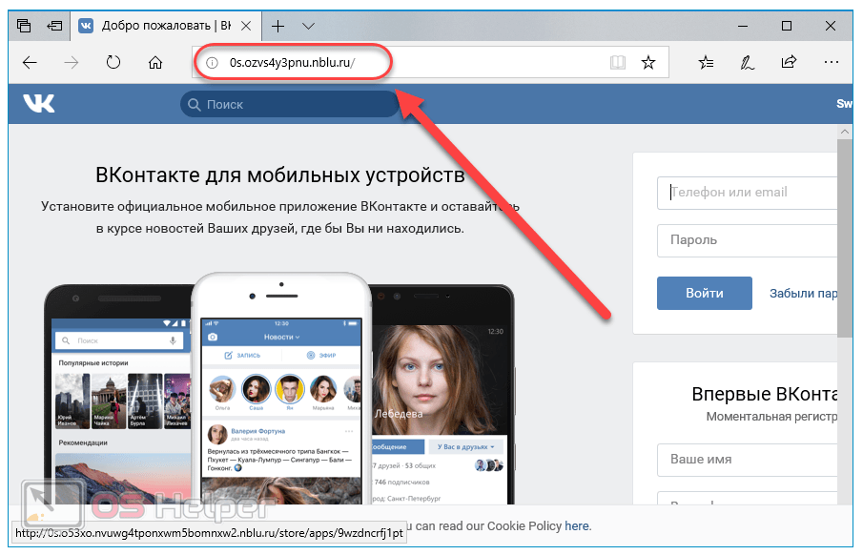Switch on Reading view
Screen dimensions: 863x555
(618, 63)
